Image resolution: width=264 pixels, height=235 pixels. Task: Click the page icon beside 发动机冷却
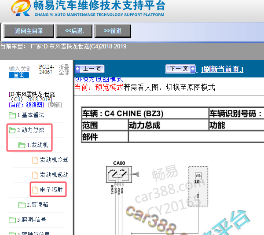tap(35, 160)
